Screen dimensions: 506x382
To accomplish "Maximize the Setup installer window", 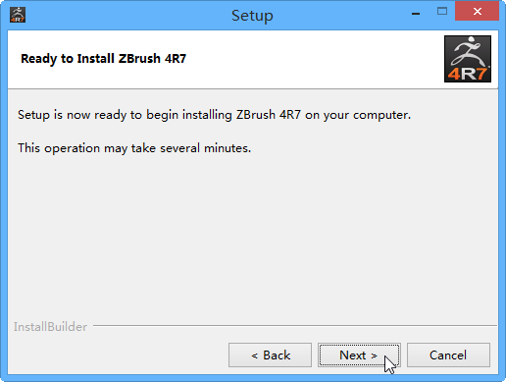I will tap(442, 12).
